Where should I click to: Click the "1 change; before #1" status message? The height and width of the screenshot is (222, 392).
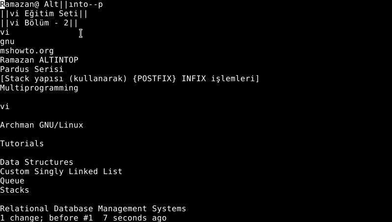click(47, 218)
